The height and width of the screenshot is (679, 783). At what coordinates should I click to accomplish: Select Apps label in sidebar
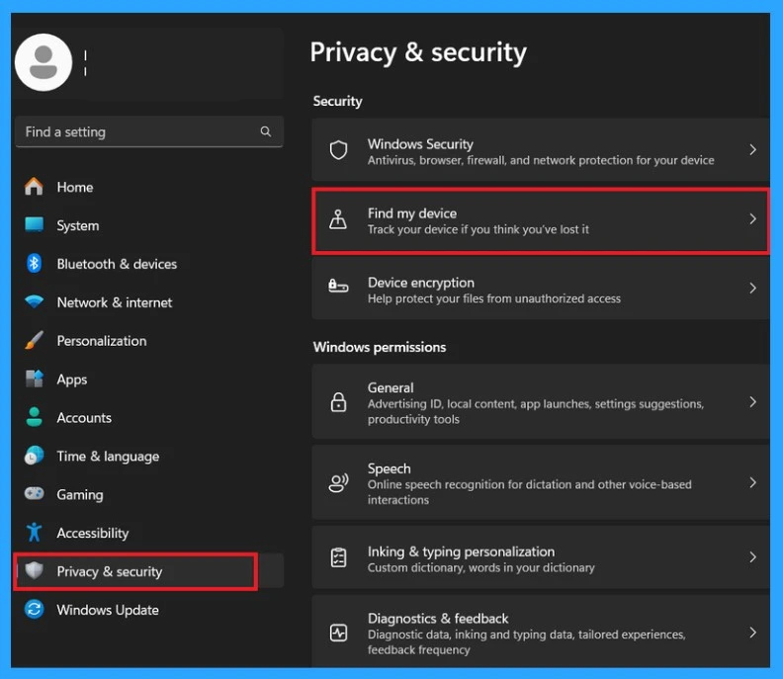(x=72, y=380)
